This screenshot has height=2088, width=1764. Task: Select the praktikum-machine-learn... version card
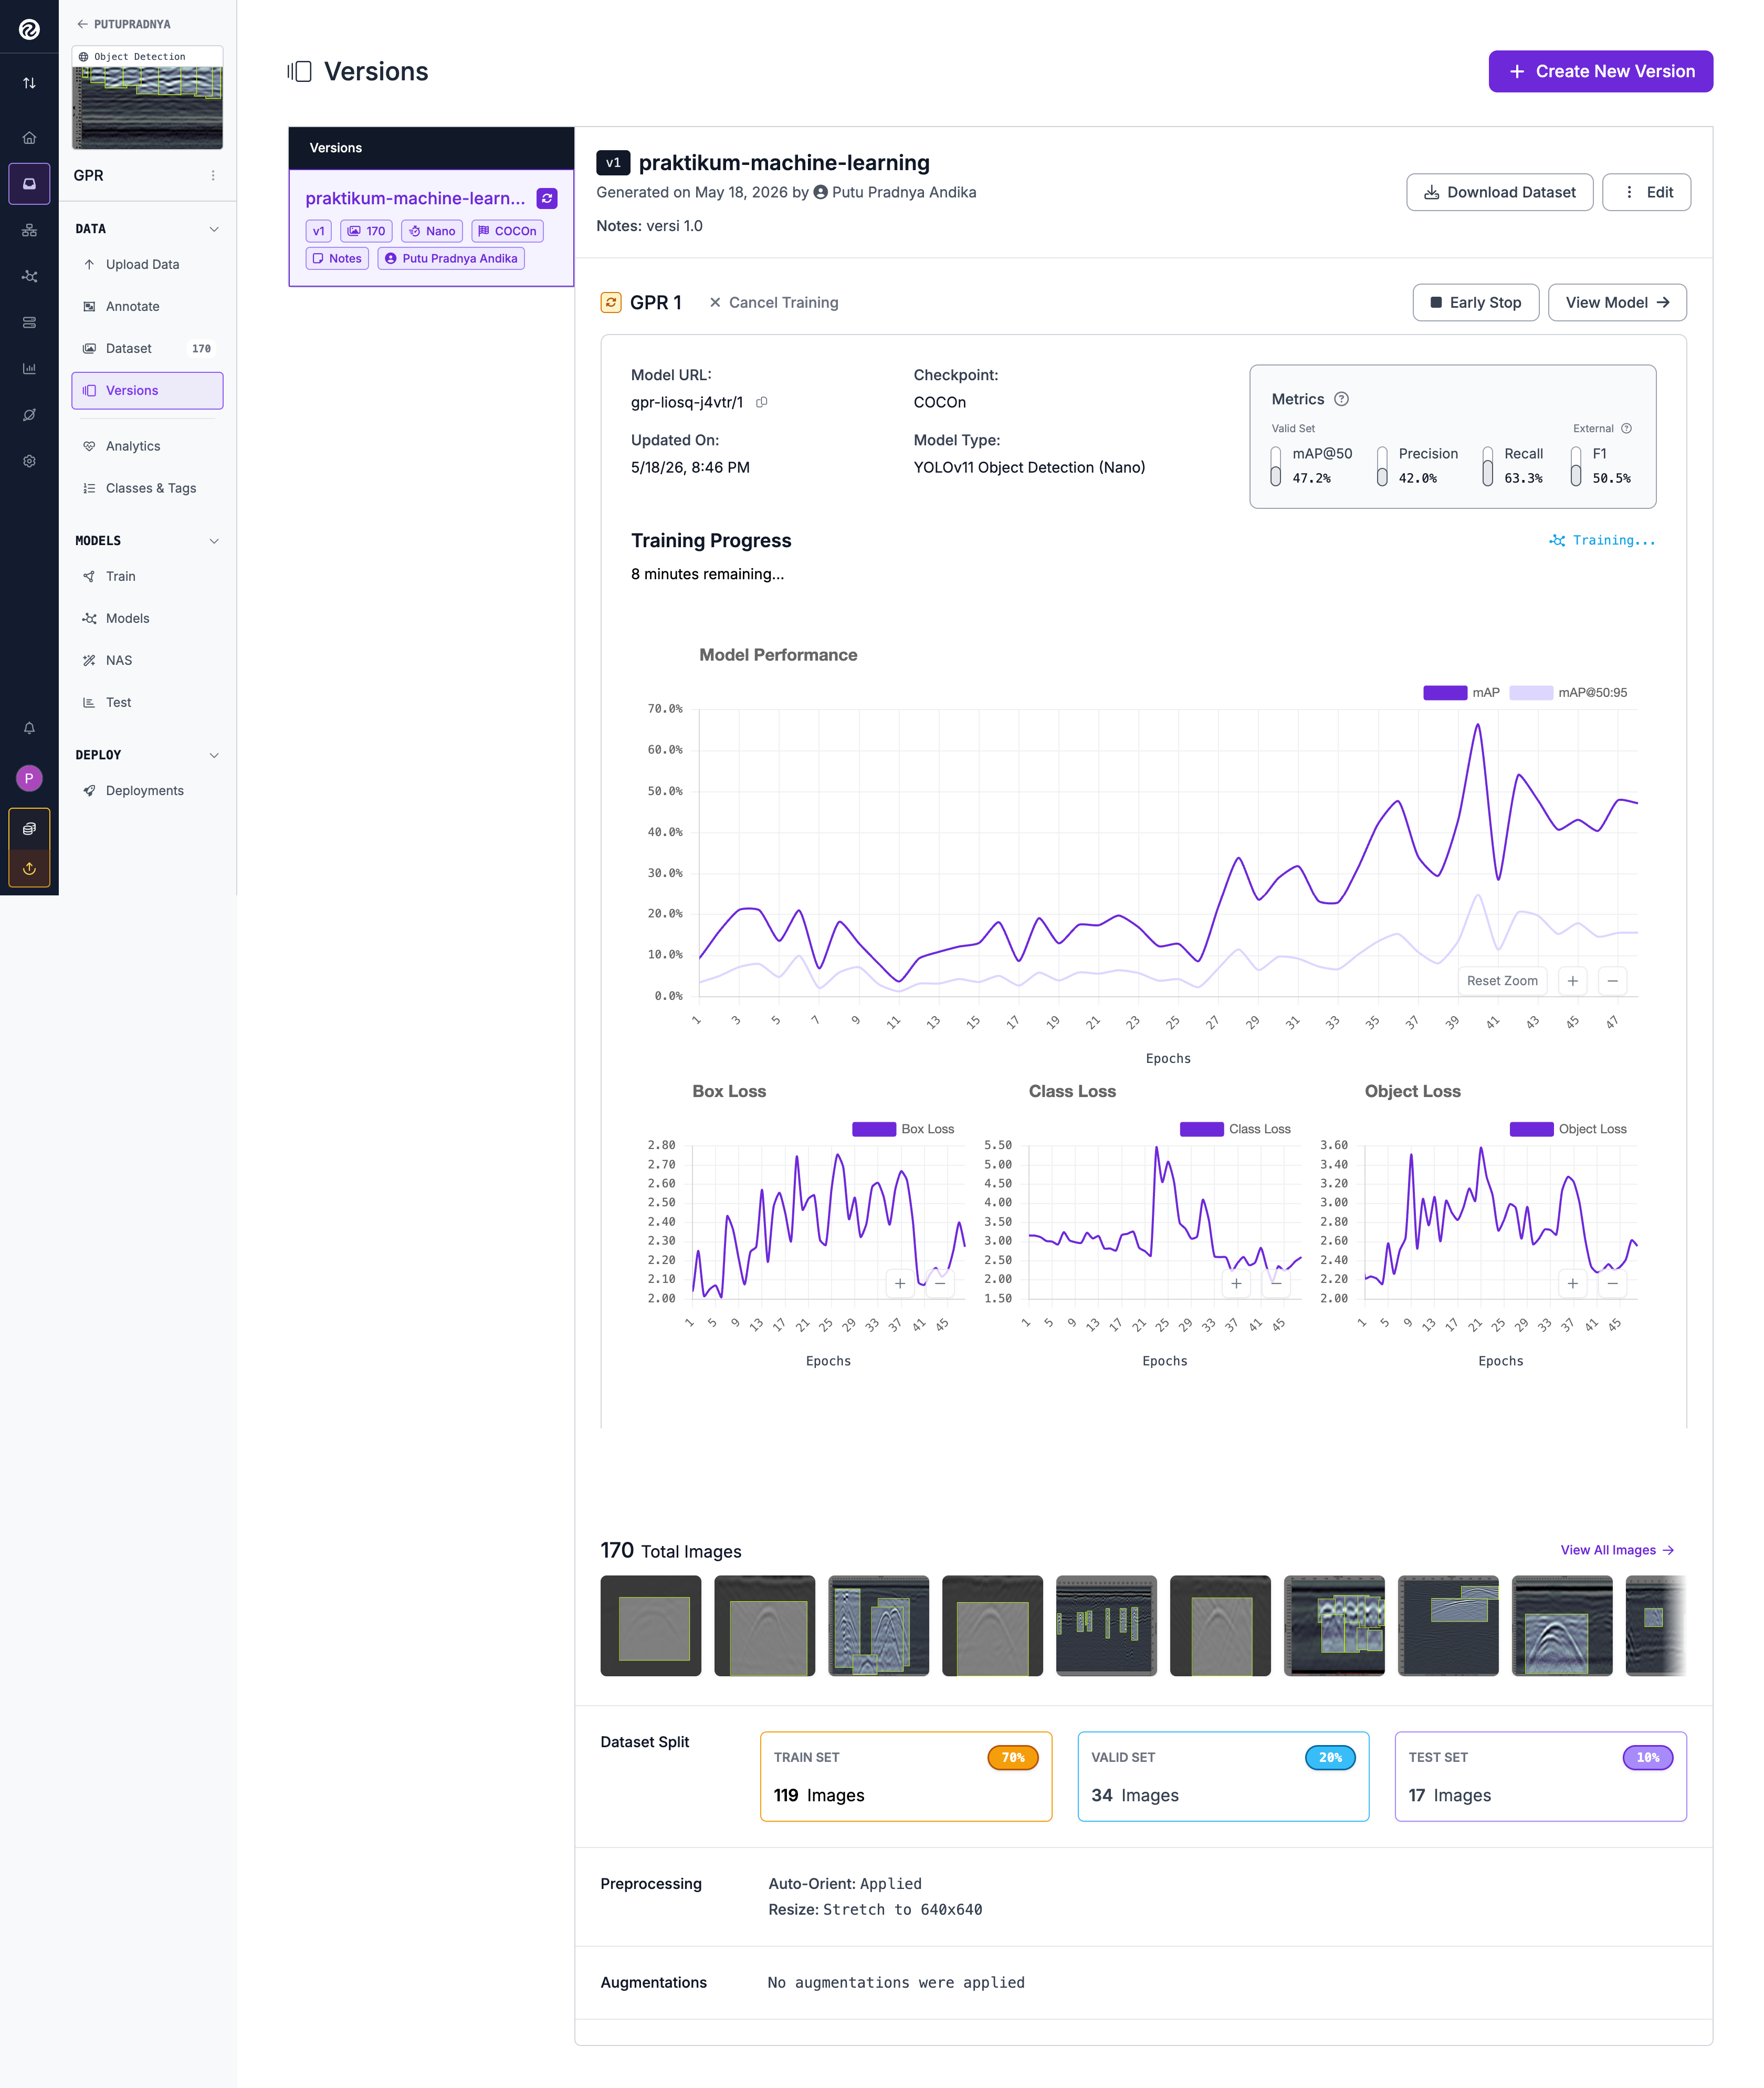[431, 228]
